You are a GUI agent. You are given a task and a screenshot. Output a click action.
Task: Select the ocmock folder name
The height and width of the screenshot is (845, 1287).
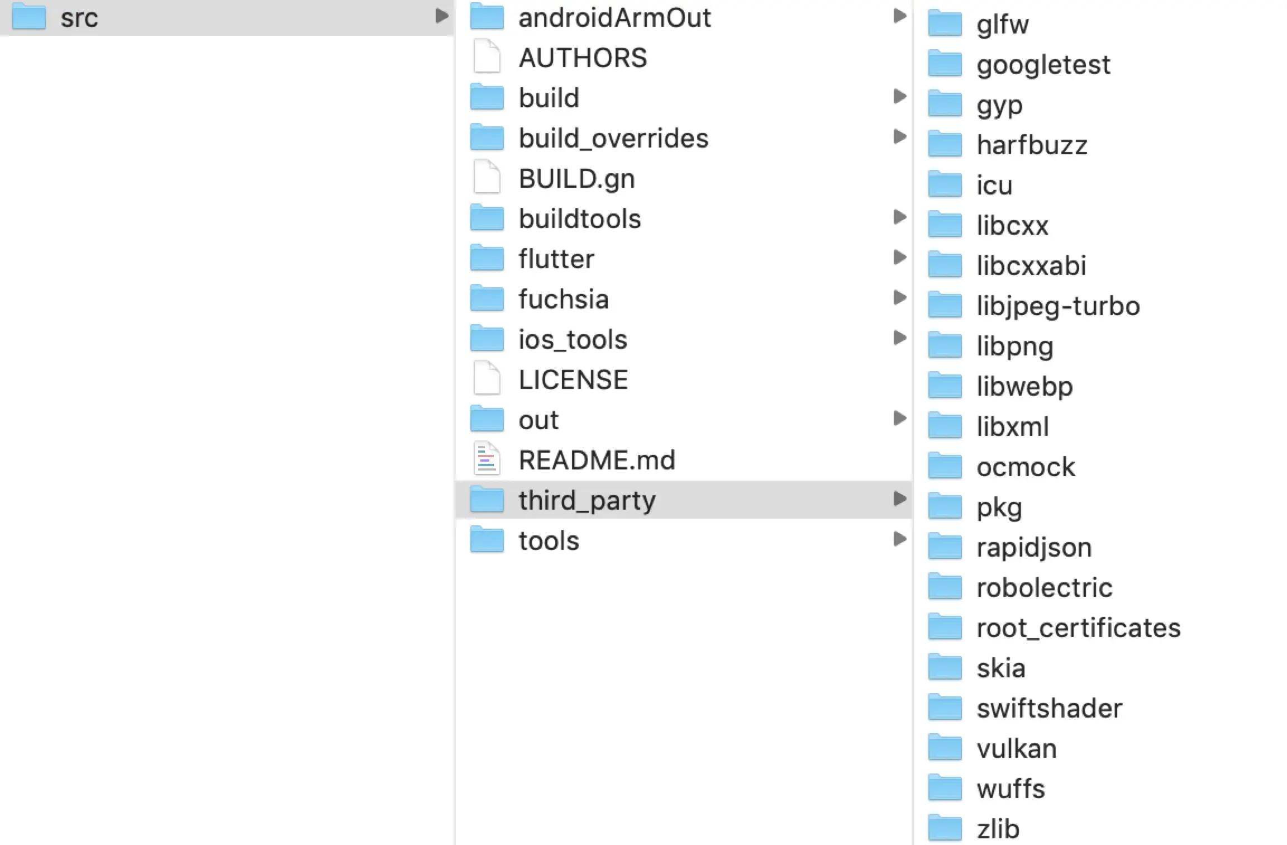coord(1026,467)
